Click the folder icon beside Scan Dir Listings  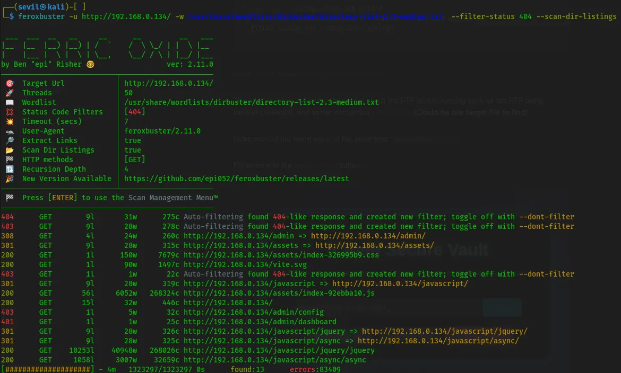[9, 150]
